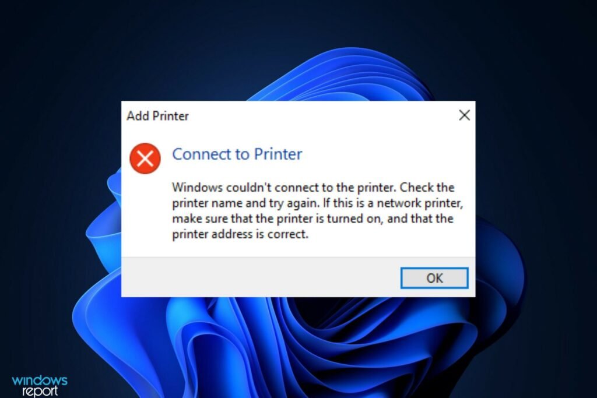Image resolution: width=597 pixels, height=398 pixels.
Task: Click white space beneath the red error icon
Action: pyautogui.click(x=145, y=213)
